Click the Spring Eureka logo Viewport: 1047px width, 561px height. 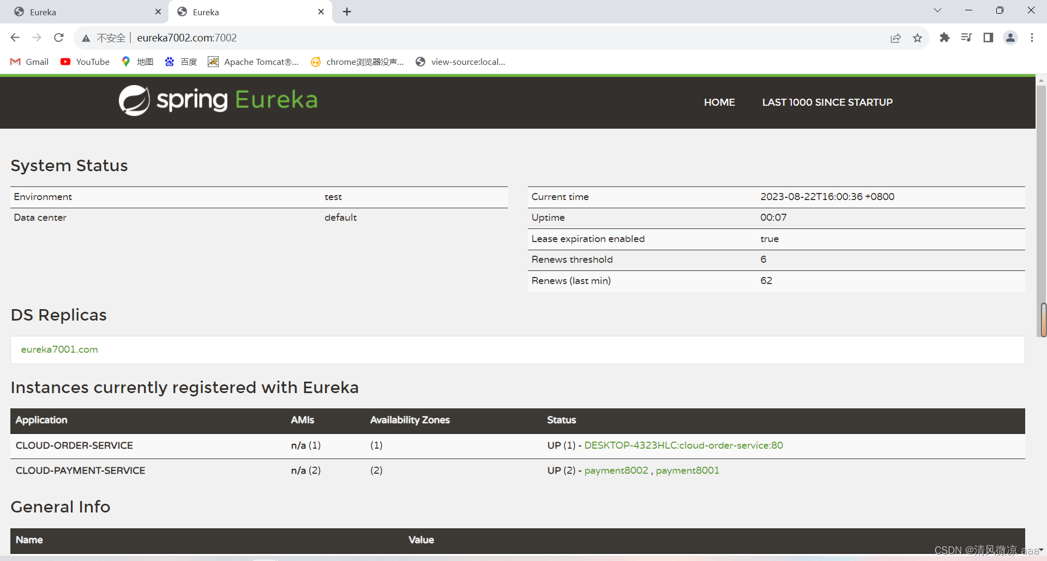pyautogui.click(x=218, y=100)
